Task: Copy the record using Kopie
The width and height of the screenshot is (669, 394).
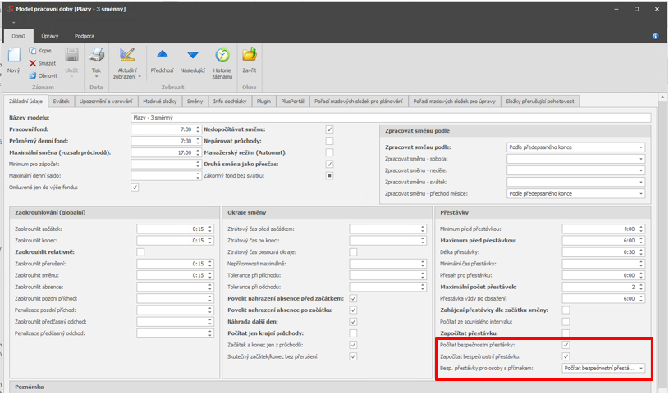Action: [x=40, y=51]
